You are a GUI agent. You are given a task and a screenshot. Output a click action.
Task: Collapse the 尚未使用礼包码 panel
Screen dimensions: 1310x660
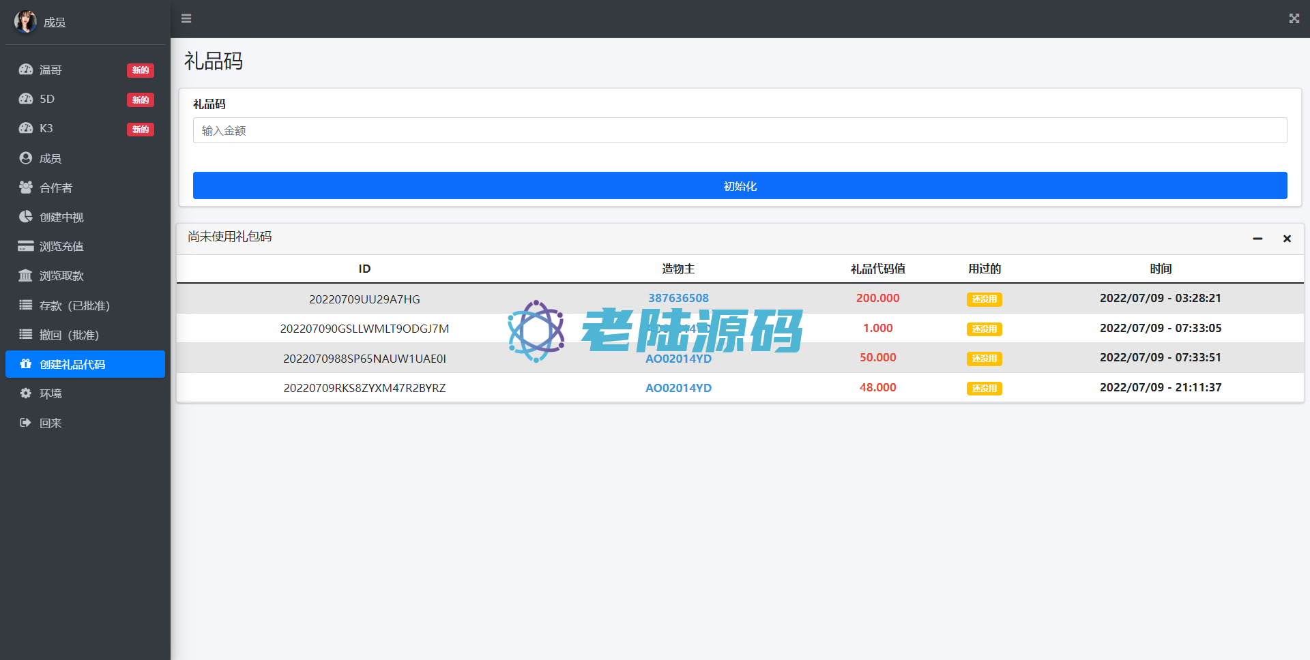tap(1257, 239)
